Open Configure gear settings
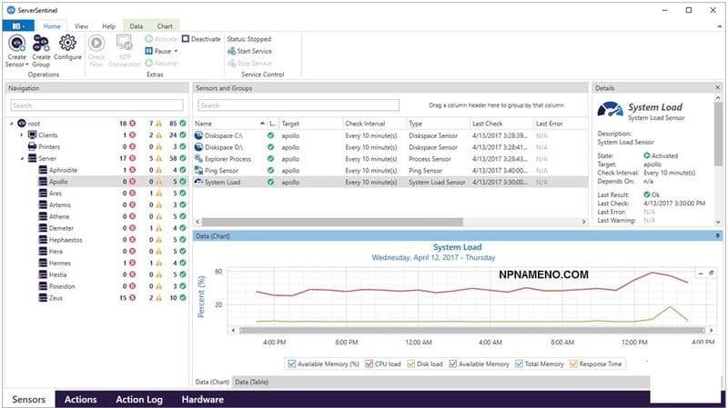 (x=67, y=44)
